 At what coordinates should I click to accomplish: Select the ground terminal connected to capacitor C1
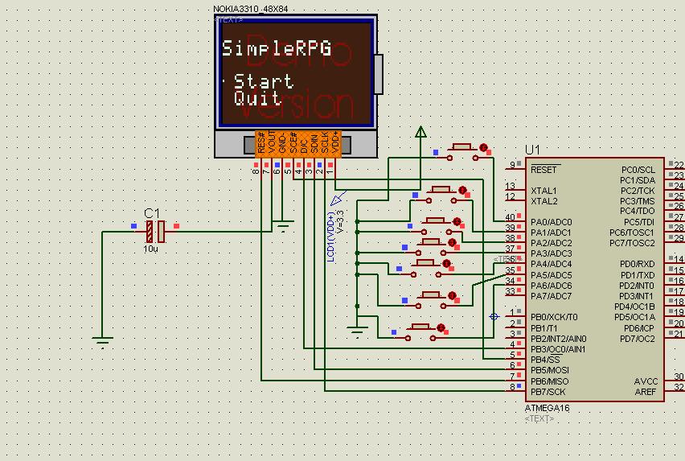(102, 341)
